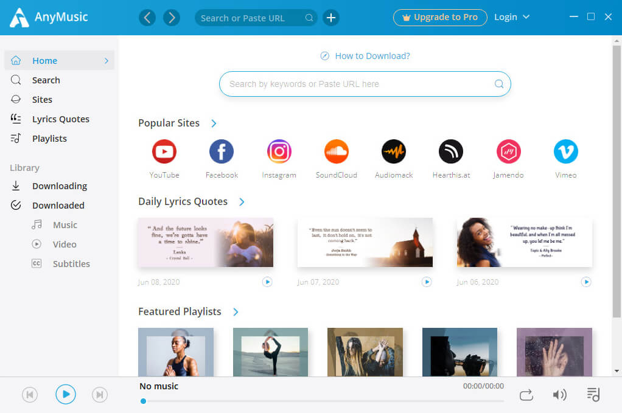Viewport: 622px width, 413px height.
Task: Click the scrollbar down arrow
Action: click(x=617, y=371)
